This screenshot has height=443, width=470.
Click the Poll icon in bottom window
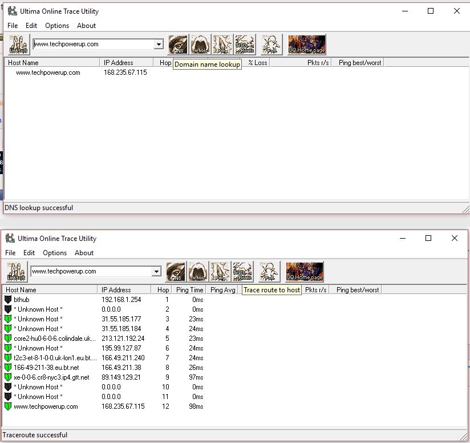pos(269,272)
